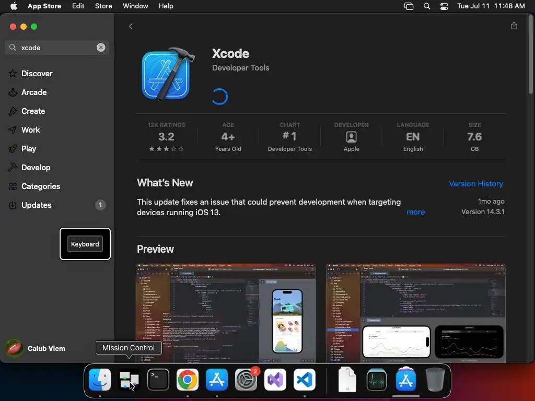Viewport: 535px width, 401px height.
Task: Click the screen mirroring menu bar icon
Action: [x=409, y=6]
